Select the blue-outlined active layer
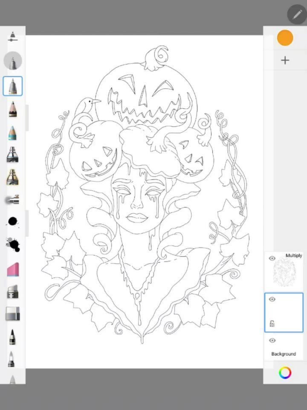 [284, 313]
